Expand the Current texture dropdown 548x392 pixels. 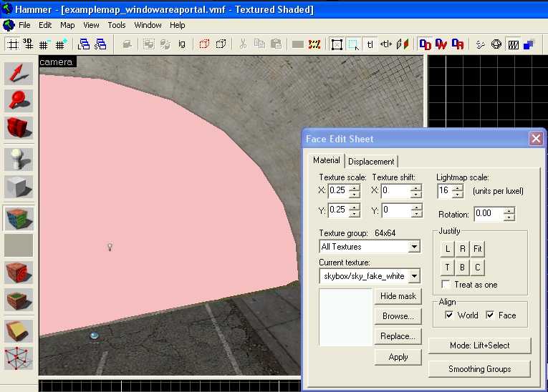[x=413, y=275]
